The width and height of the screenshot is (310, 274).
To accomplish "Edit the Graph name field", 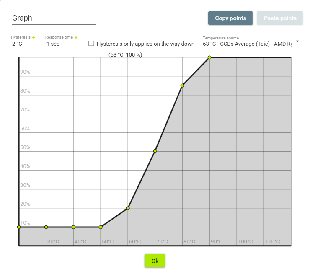I will pyautogui.click(x=54, y=18).
